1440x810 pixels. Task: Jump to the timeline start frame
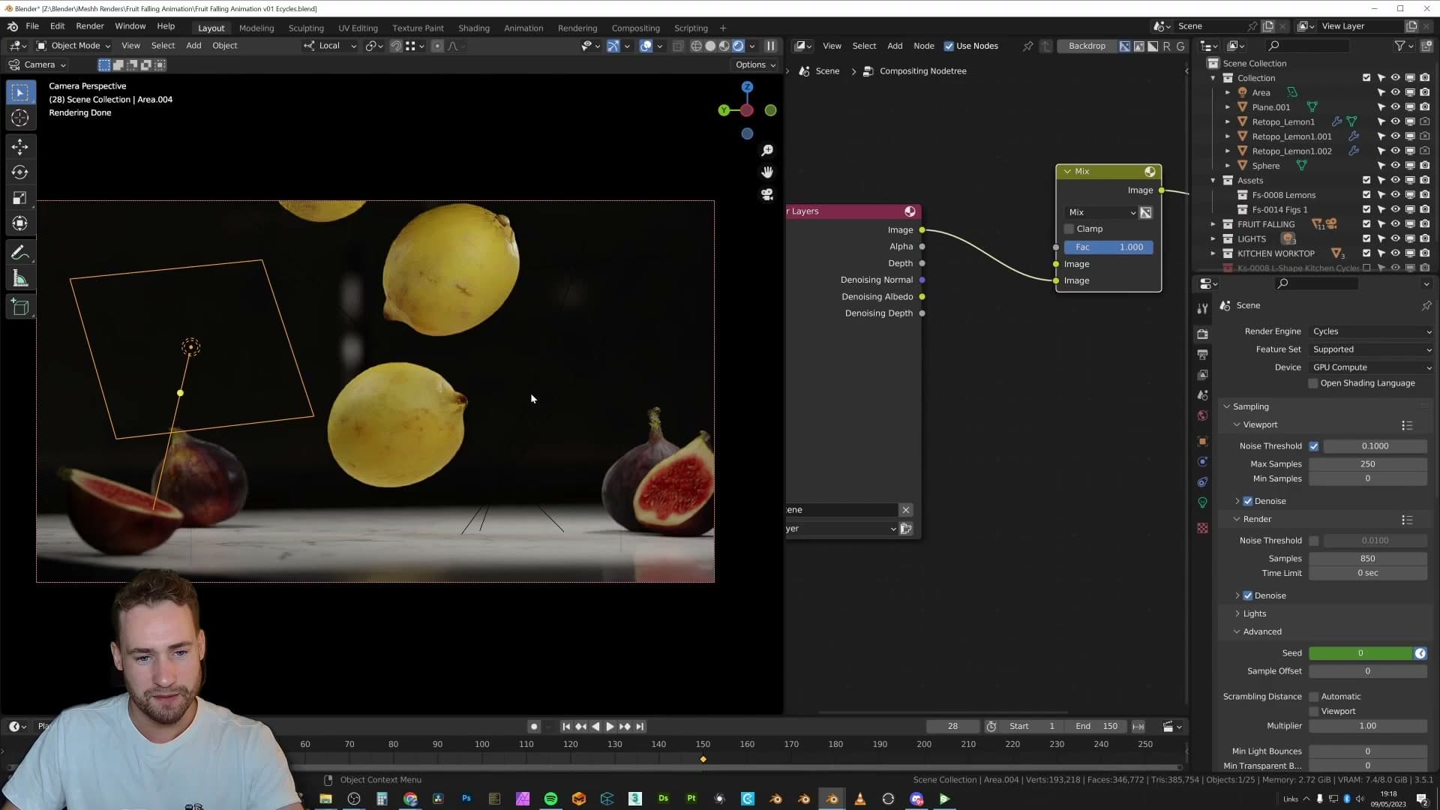coord(566,727)
